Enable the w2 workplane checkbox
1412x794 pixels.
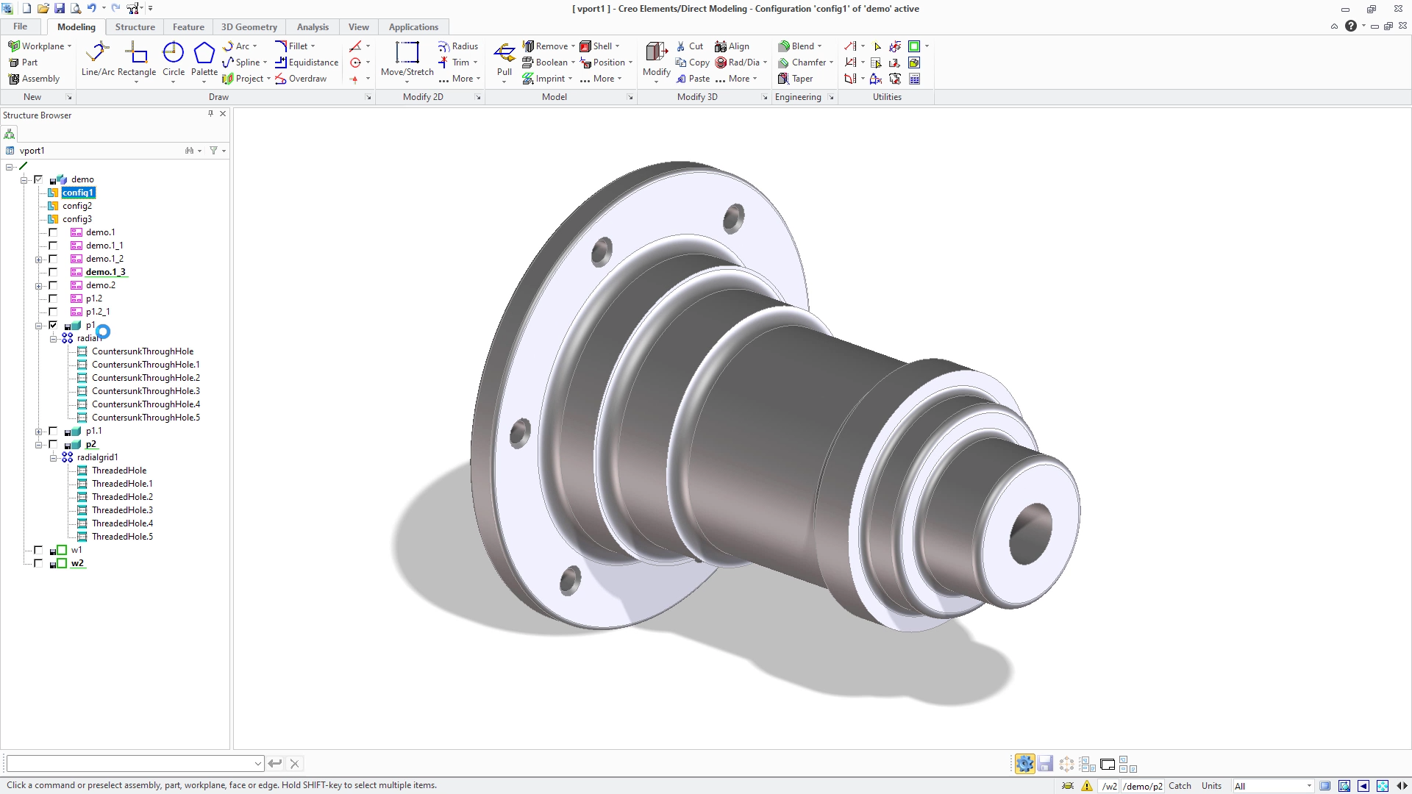pyautogui.click(x=38, y=563)
